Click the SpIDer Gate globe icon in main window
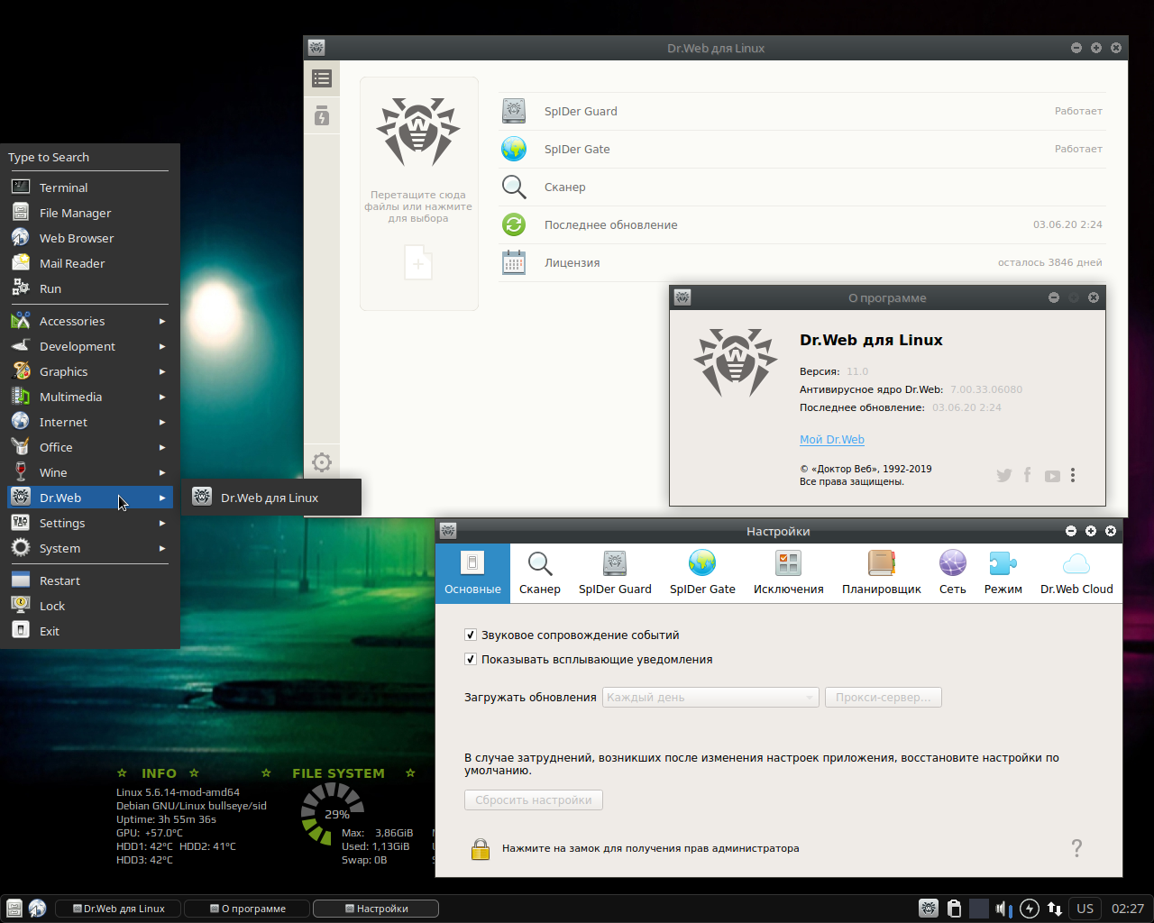1154x923 pixels. coord(514,149)
